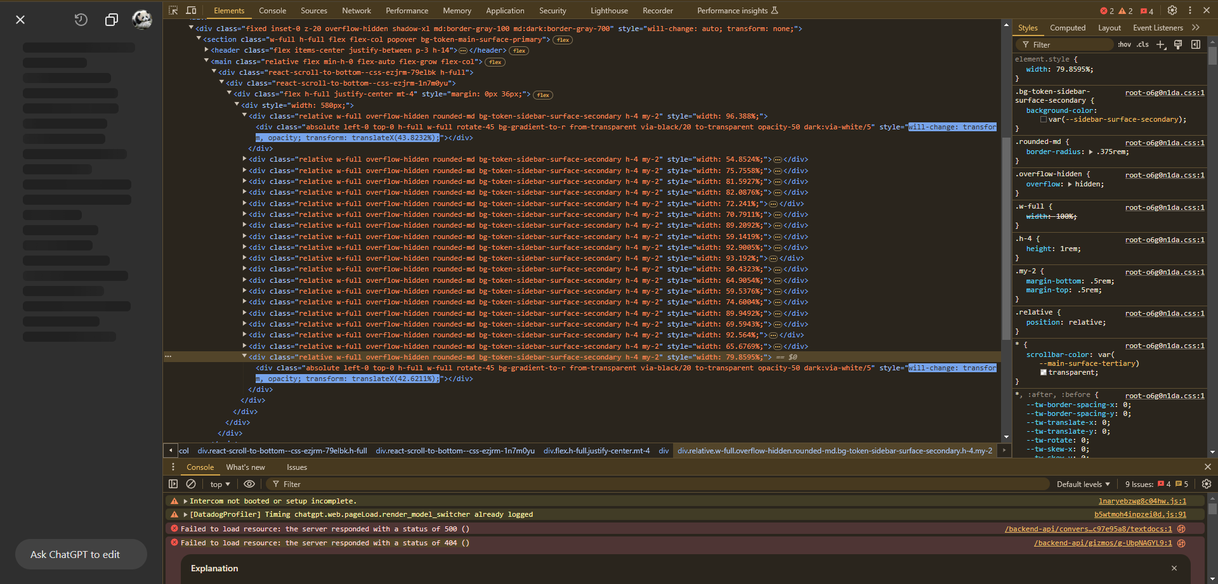Switch to the Sources tab

(x=314, y=11)
